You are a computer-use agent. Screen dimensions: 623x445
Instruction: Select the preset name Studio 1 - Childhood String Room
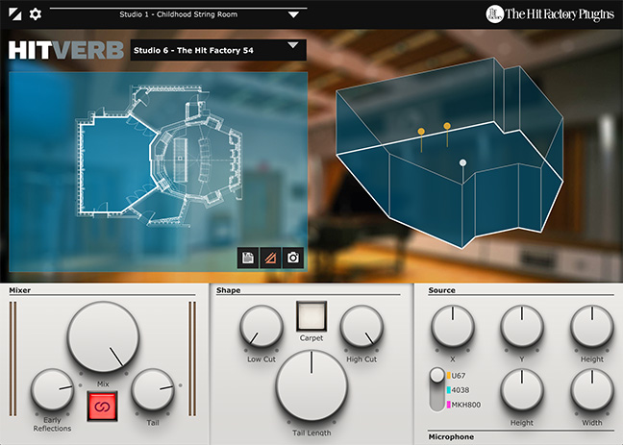coord(179,14)
